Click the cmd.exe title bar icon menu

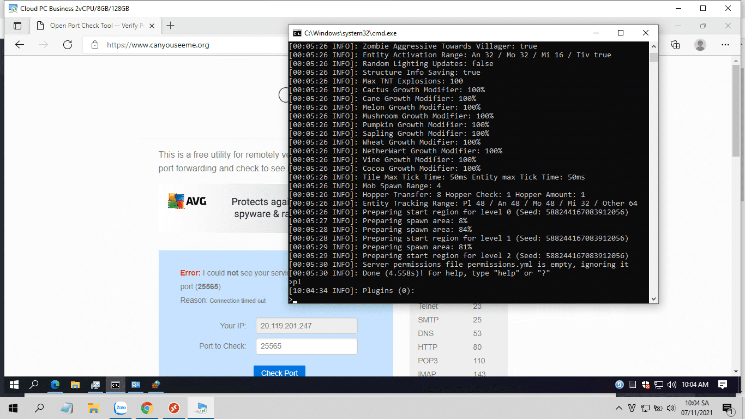click(x=297, y=33)
